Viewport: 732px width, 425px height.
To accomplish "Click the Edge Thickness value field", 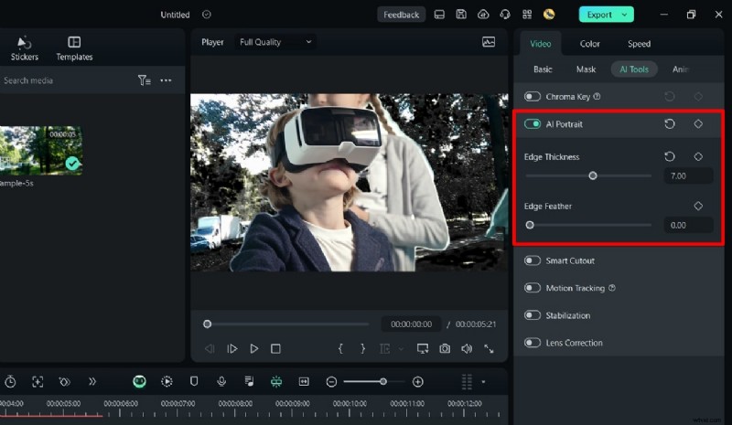I will coord(689,175).
